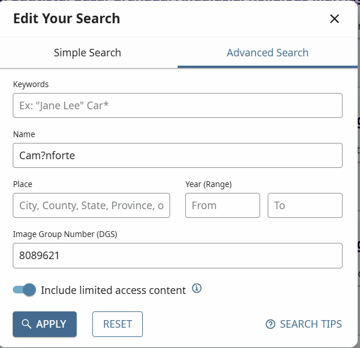
Task: Click the magnifying glass icon on Apply
Action: point(26,324)
